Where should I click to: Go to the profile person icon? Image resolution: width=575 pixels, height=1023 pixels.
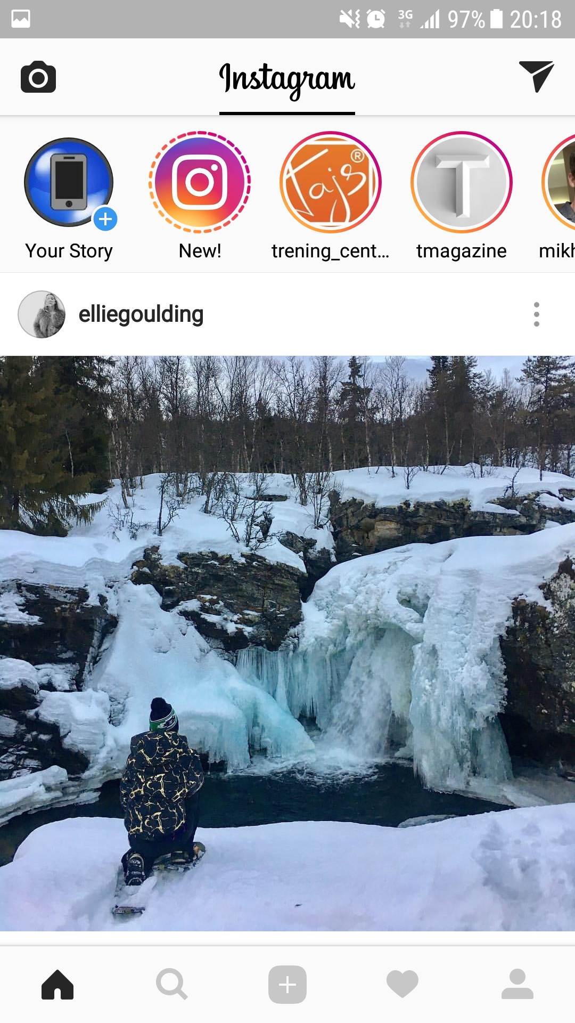pyautogui.click(x=517, y=984)
